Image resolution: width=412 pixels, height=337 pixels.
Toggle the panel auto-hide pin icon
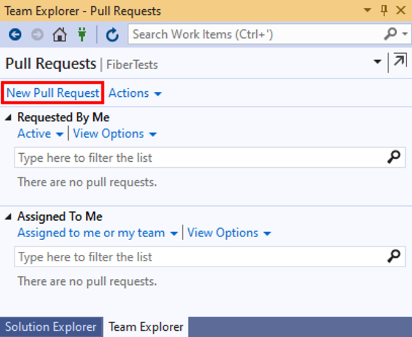(384, 10)
